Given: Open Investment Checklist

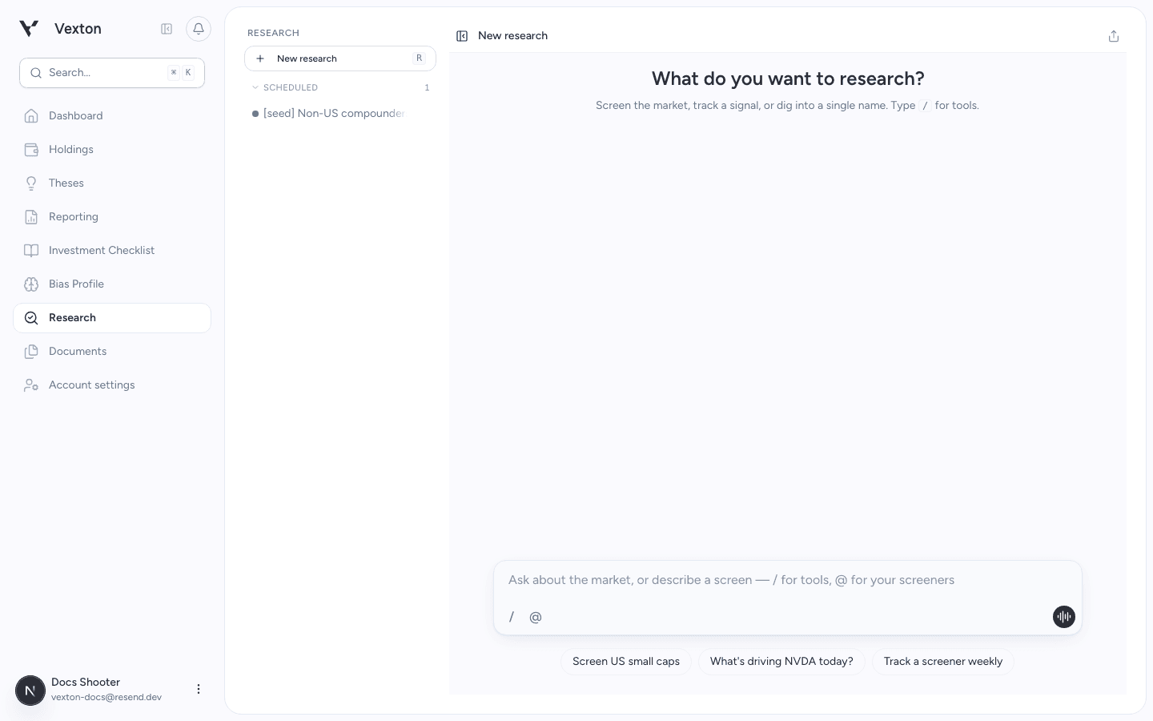Looking at the screenshot, I should coord(112,251).
